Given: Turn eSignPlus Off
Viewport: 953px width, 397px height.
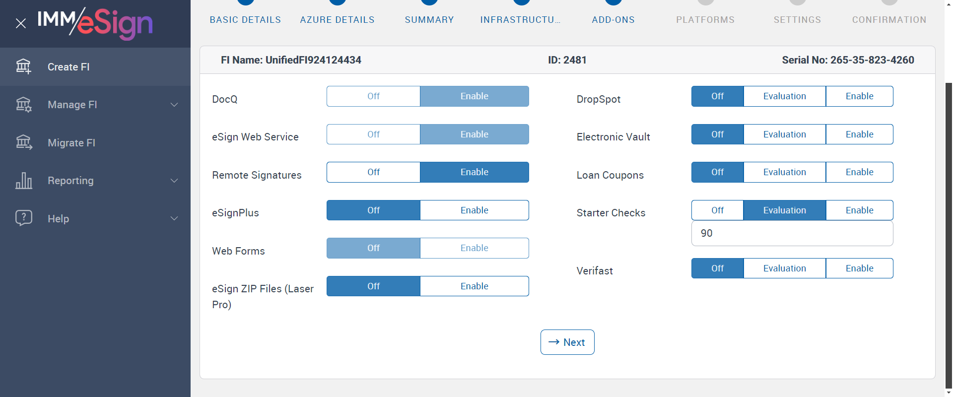Looking at the screenshot, I should (x=373, y=210).
